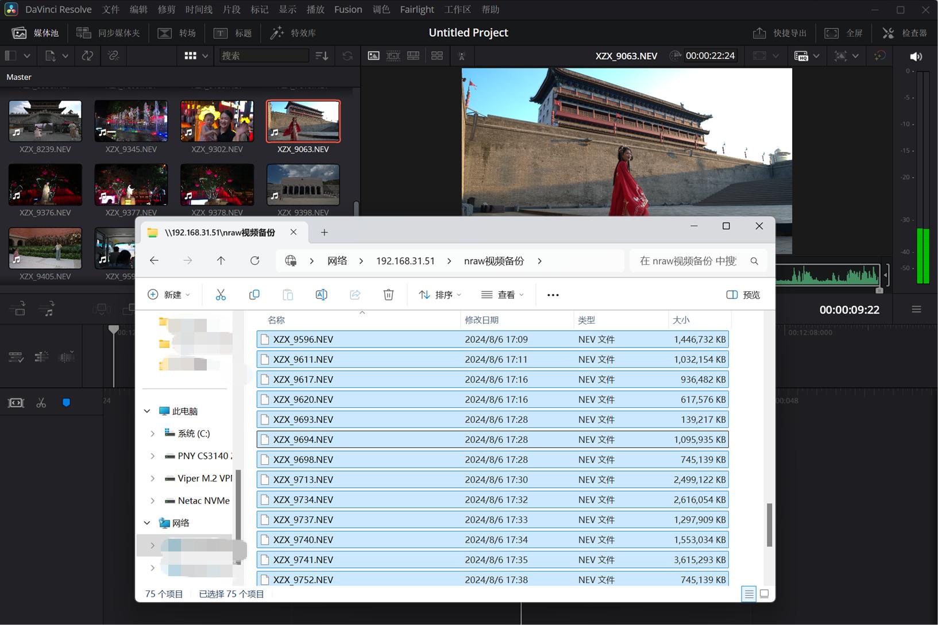This screenshot has height=625, width=938.
Task: Click 网络 in the address breadcrumb
Action: point(337,261)
